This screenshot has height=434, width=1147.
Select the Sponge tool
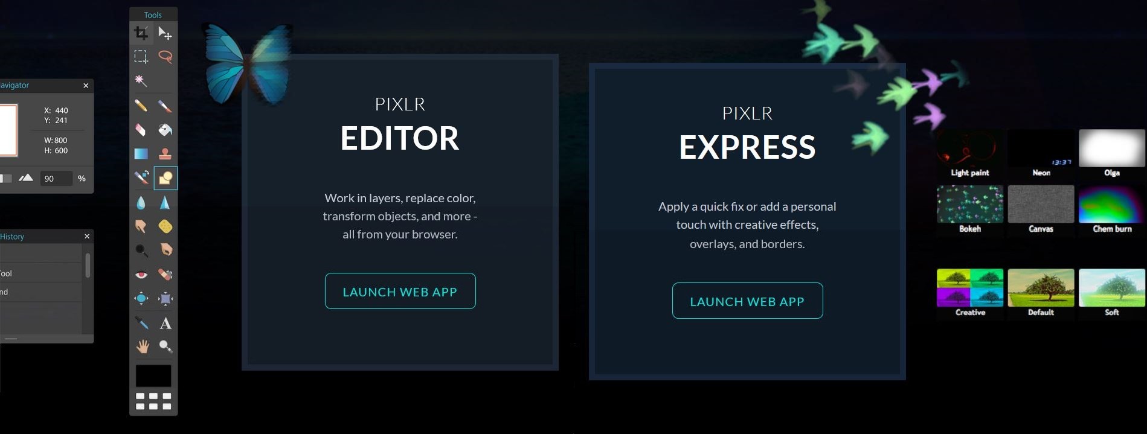pyautogui.click(x=165, y=226)
